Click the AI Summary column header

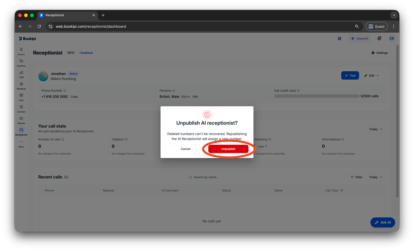(170, 191)
